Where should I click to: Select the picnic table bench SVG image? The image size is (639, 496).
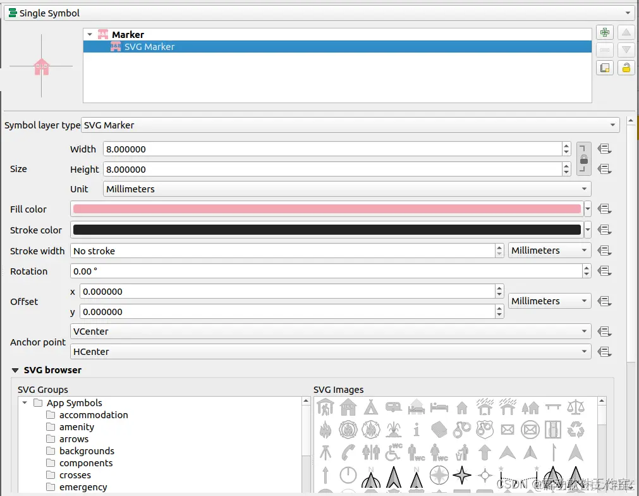tap(553, 407)
